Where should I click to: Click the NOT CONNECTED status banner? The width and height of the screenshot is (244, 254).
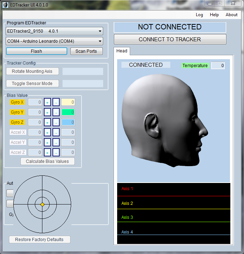170,27
